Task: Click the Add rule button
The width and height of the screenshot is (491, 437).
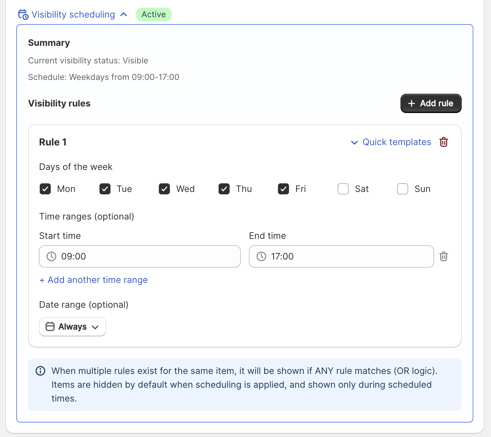Action: pyautogui.click(x=431, y=103)
